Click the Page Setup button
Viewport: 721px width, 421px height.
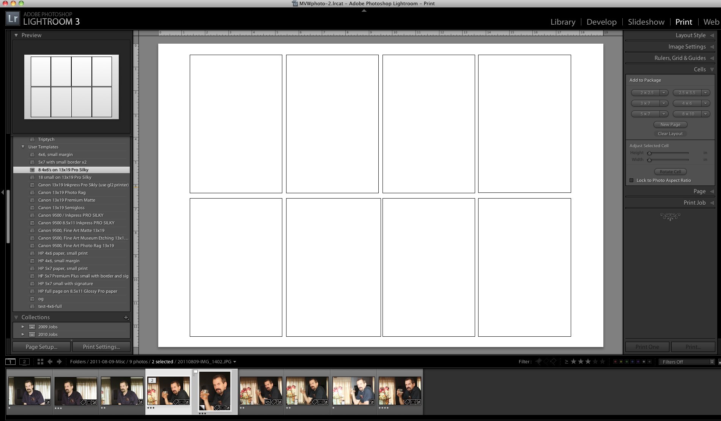(41, 347)
